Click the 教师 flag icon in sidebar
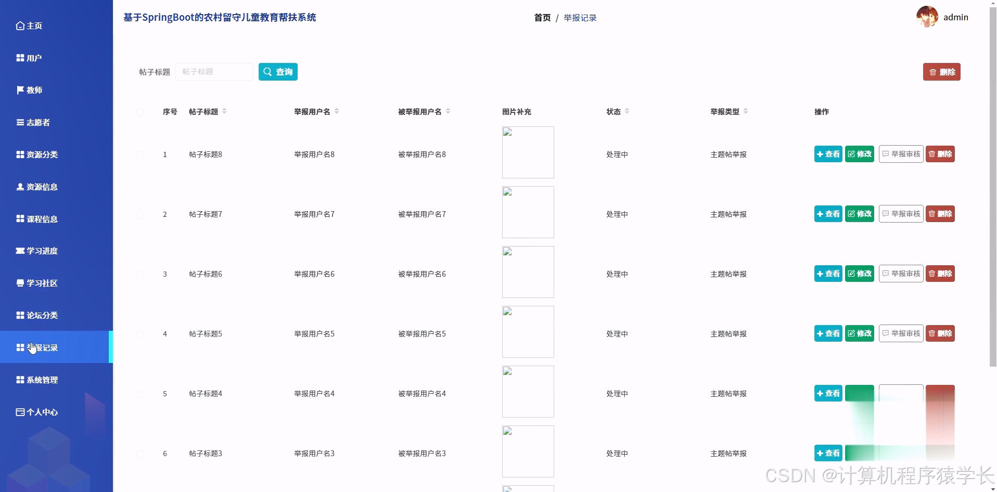The height and width of the screenshot is (492, 997). point(20,90)
